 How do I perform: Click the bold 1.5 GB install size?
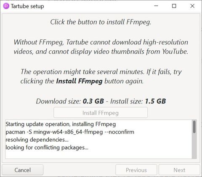tap(155, 101)
